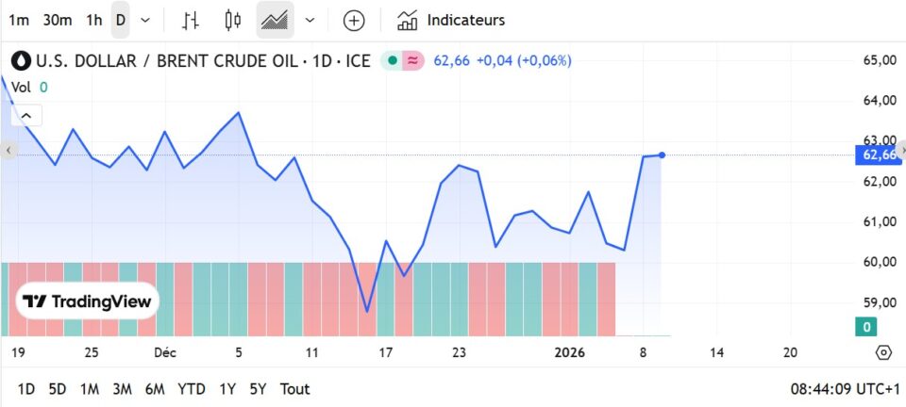Click the 08:44:09 UTC+1 timezone button
The width and height of the screenshot is (906, 407).
pyautogui.click(x=842, y=388)
